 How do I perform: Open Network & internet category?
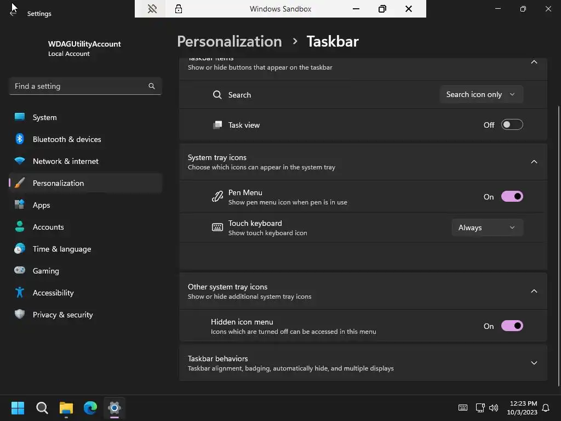(85, 161)
